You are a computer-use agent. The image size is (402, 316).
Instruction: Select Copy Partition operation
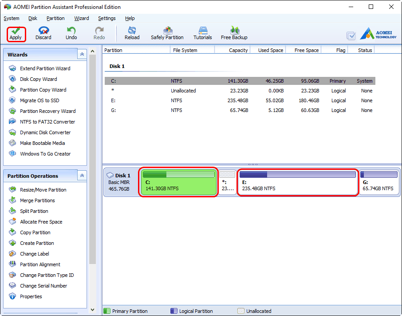(x=29, y=232)
